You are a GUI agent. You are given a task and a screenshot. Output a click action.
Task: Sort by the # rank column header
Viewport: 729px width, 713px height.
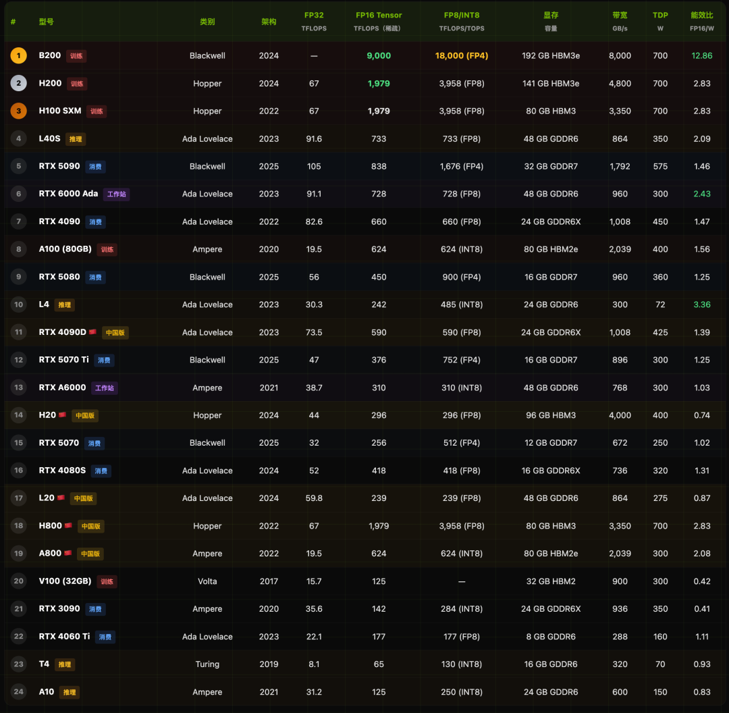click(x=13, y=22)
